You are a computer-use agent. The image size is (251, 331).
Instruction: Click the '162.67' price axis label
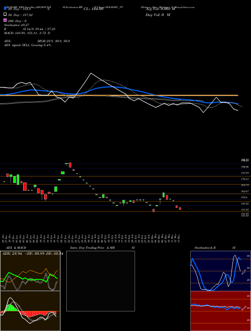pos(245,191)
